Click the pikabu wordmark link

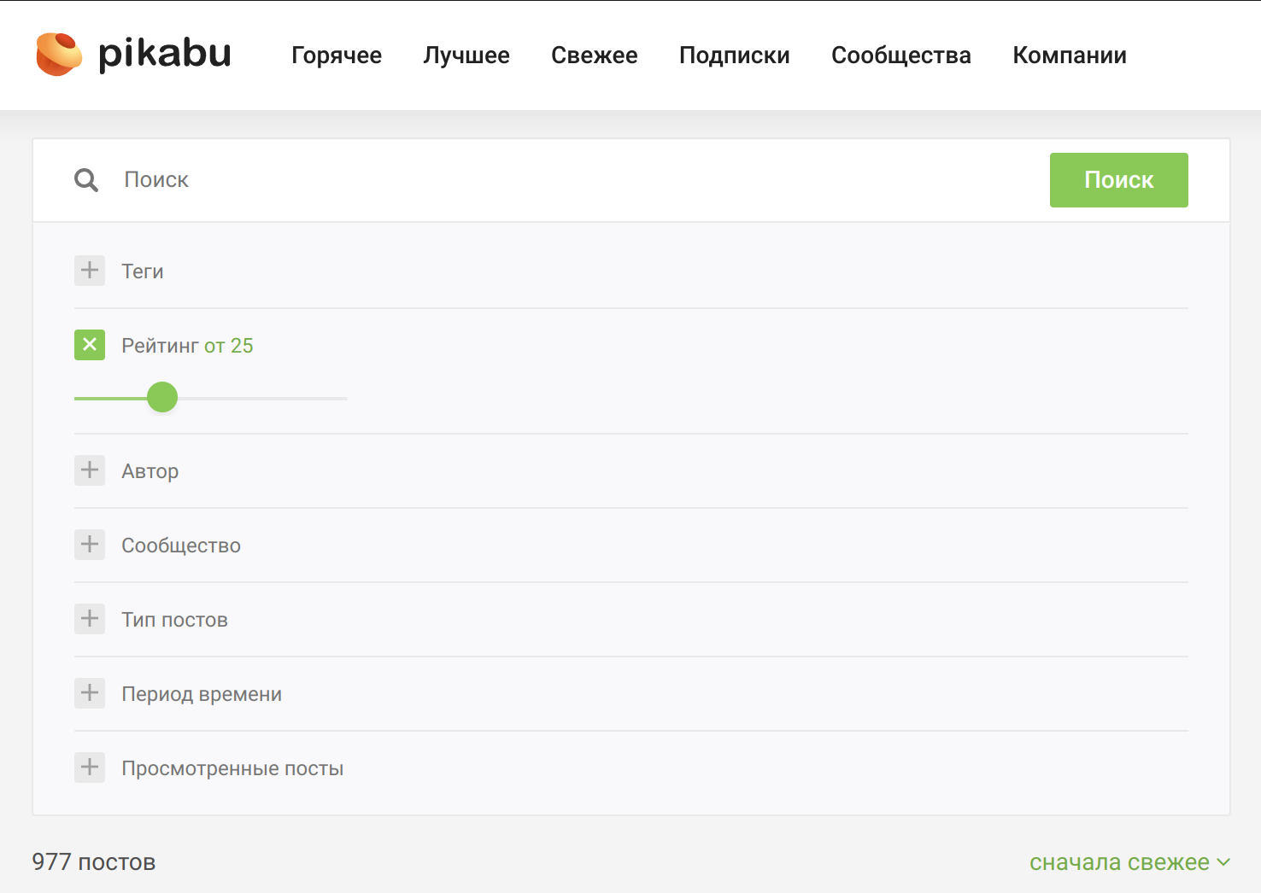[165, 54]
